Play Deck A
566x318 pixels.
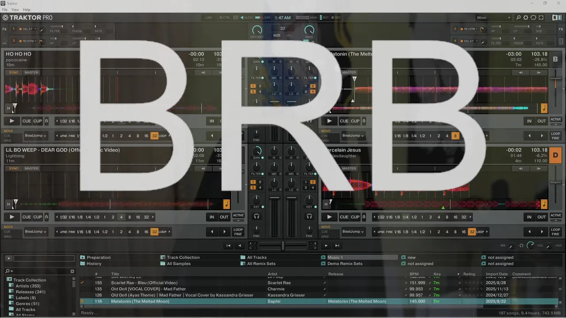pos(12,121)
